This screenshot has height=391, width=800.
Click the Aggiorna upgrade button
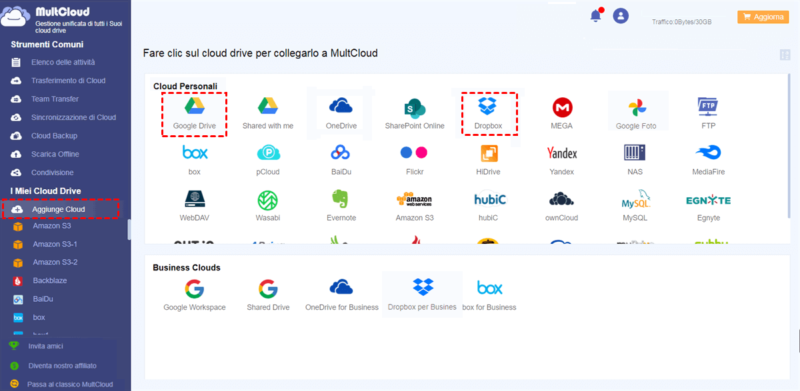[763, 17]
